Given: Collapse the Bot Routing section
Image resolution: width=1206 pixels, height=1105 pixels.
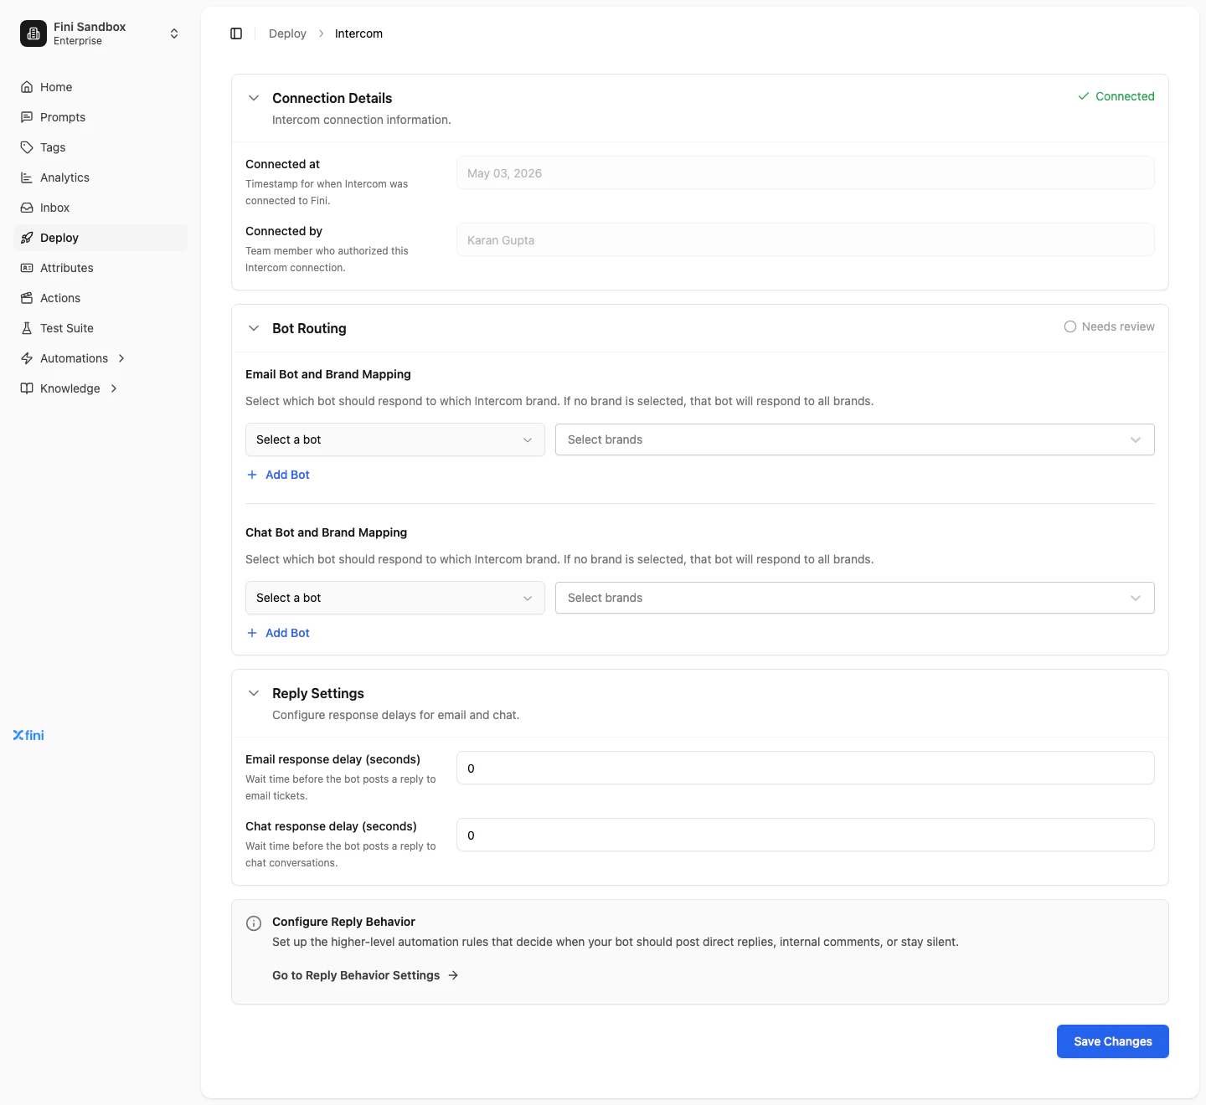Looking at the screenshot, I should [x=254, y=328].
